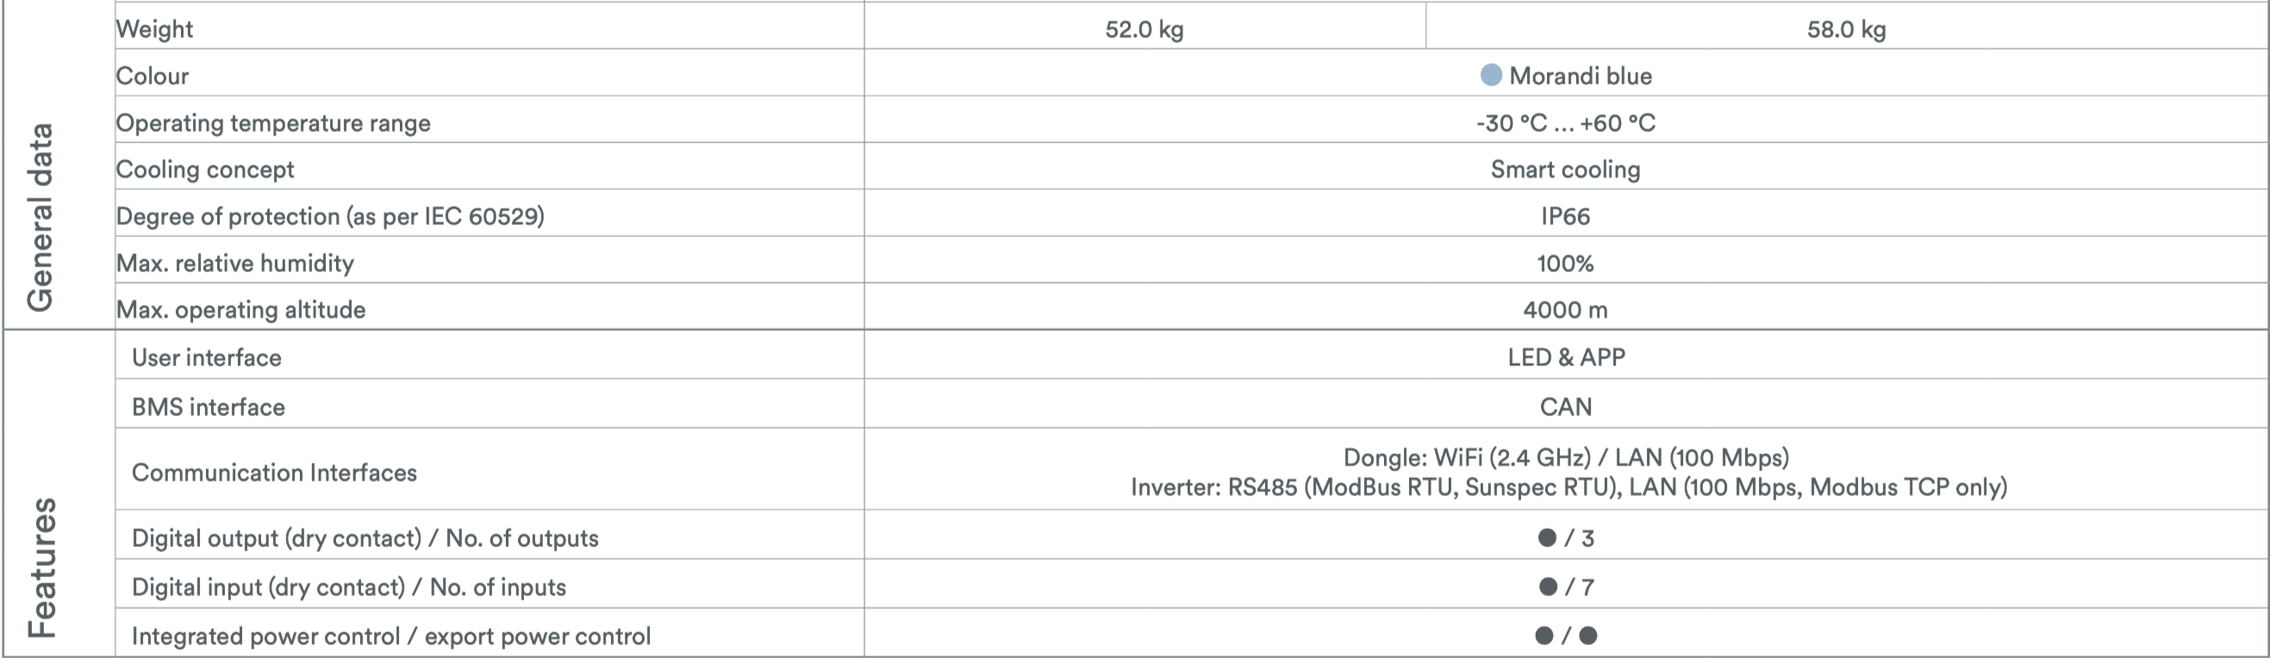Click the dot in the Digital output row

coord(1547,537)
